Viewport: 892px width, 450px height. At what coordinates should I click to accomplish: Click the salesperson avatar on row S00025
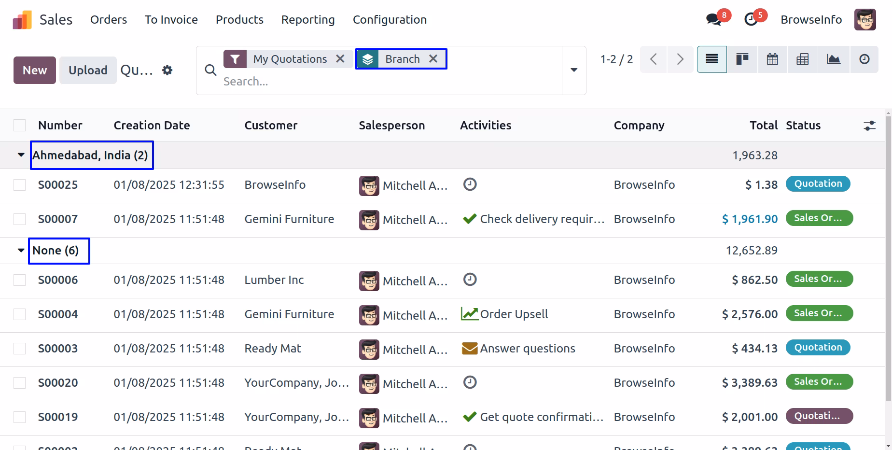coord(369,185)
